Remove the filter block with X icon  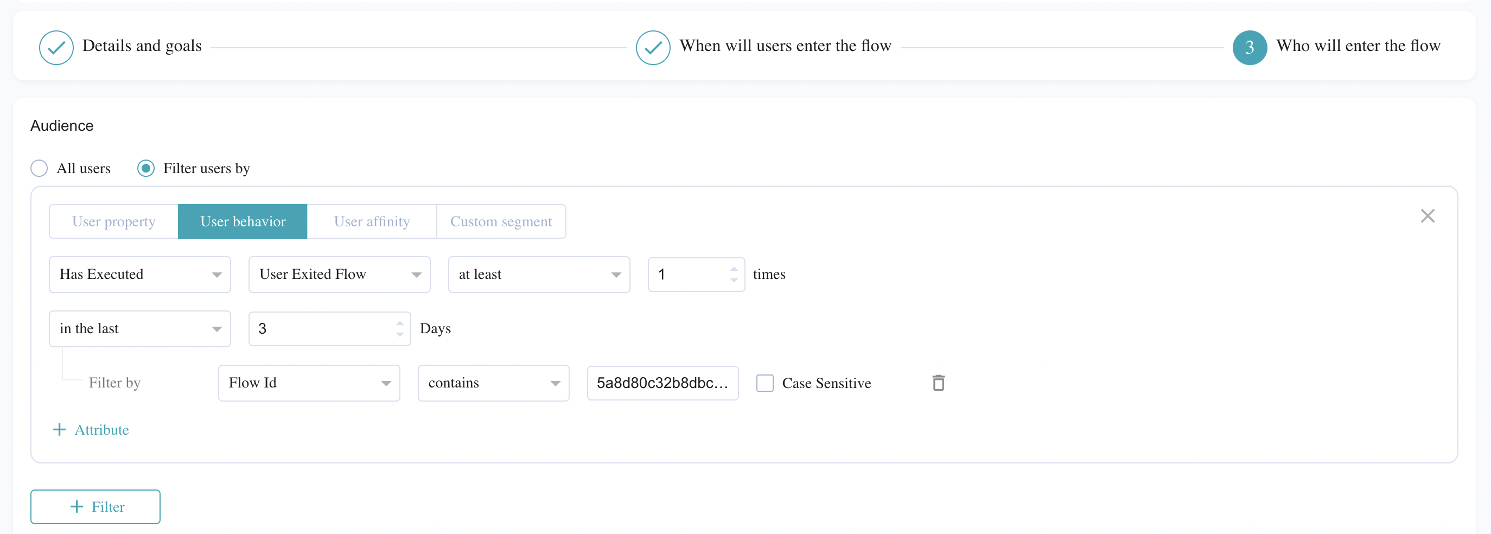[1428, 216]
